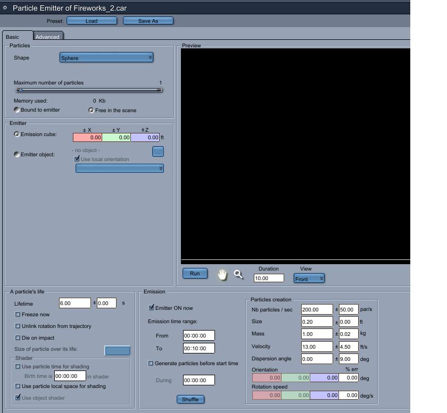Enable Use particle time for shading

click(18, 366)
